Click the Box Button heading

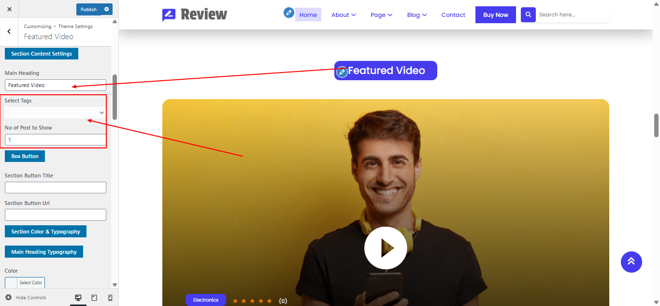tap(25, 156)
